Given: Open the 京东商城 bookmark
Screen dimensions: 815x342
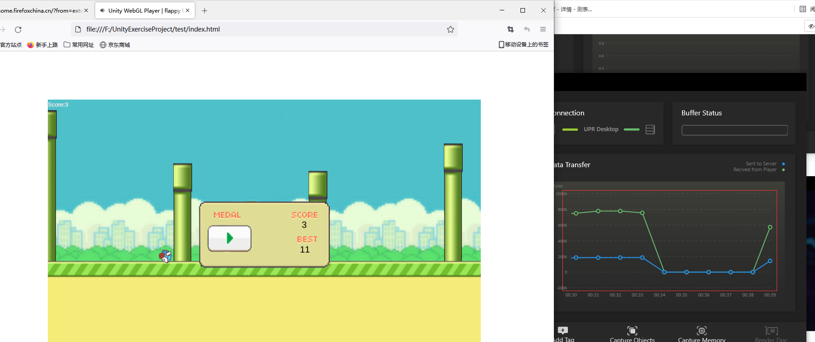Looking at the screenshot, I should (115, 45).
